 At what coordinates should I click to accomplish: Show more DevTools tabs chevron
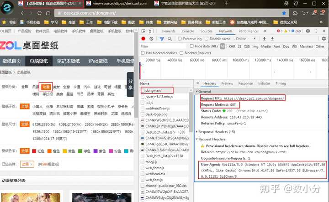tap(265, 31)
